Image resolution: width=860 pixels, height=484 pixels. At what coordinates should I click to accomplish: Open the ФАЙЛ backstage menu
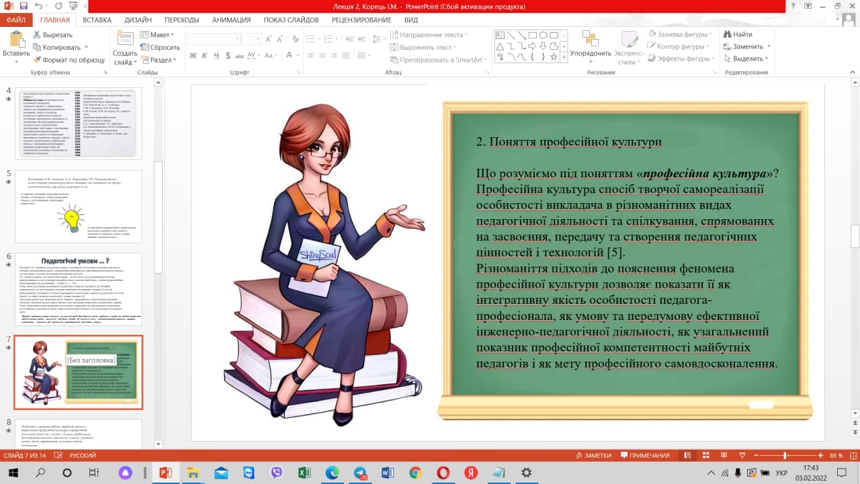(15, 20)
